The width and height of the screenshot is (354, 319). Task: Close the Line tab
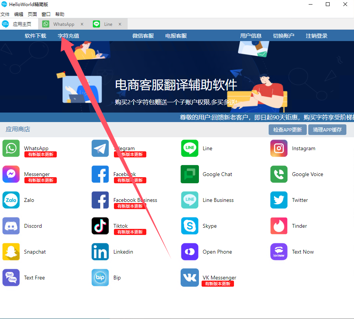point(120,24)
